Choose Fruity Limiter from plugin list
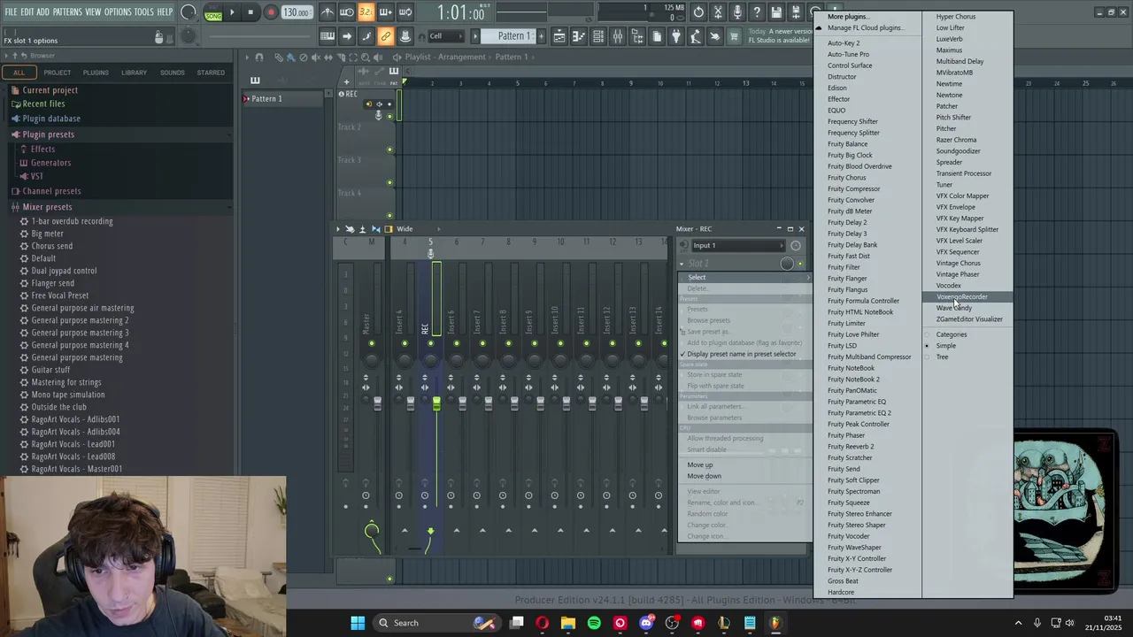Image resolution: width=1133 pixels, height=637 pixels. [846, 323]
